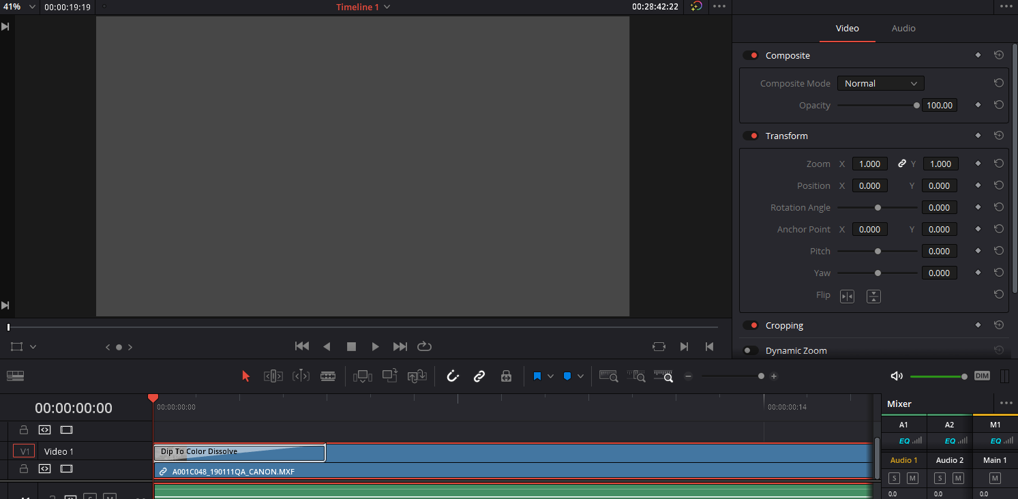Click the blue Flag clip icon

537,376
